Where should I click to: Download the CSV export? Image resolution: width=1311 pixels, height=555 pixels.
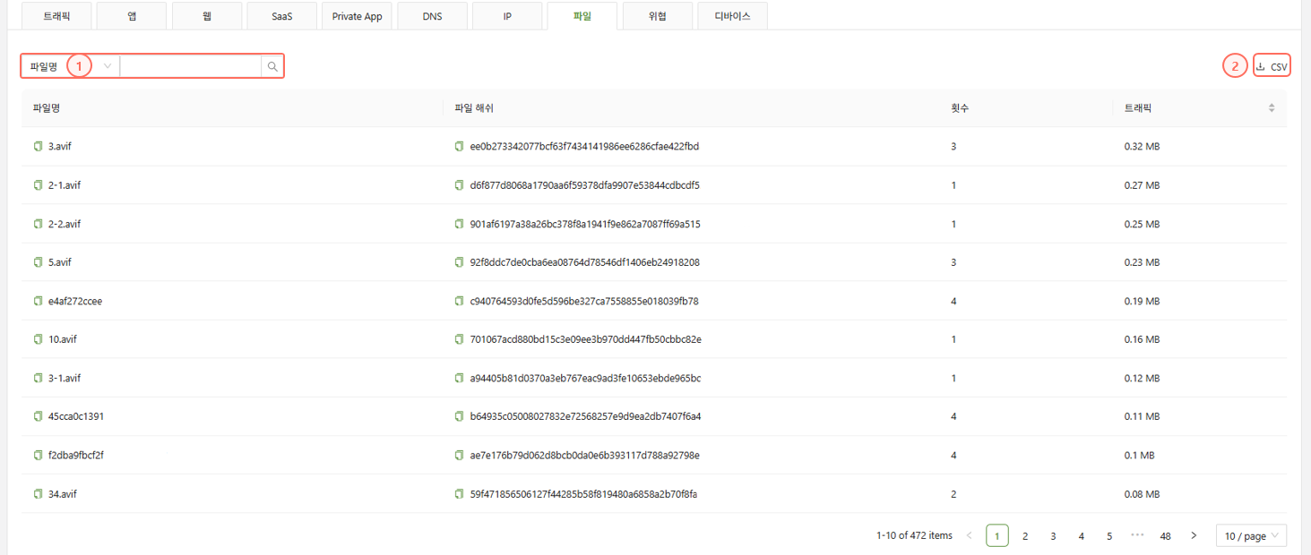tap(1272, 66)
